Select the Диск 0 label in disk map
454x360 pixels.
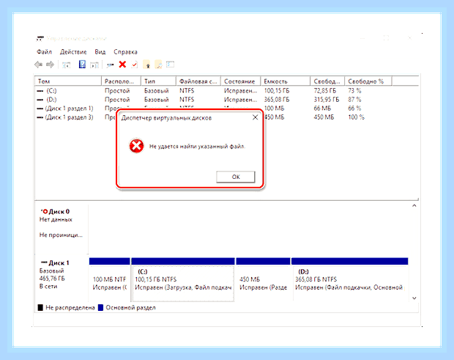pyautogui.click(x=59, y=211)
